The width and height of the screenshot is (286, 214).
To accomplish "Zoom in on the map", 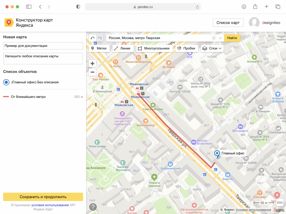I will point(92,64).
